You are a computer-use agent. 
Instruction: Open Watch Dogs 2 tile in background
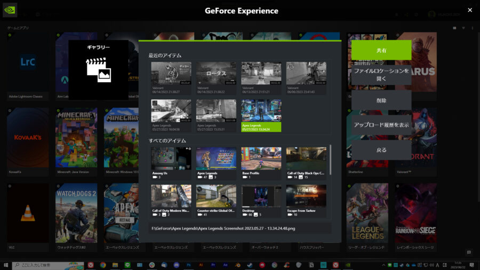[76, 217]
